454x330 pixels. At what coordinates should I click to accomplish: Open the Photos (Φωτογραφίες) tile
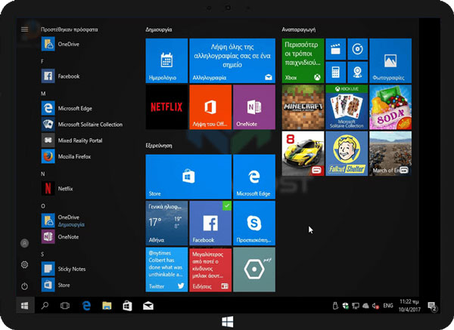(x=390, y=60)
